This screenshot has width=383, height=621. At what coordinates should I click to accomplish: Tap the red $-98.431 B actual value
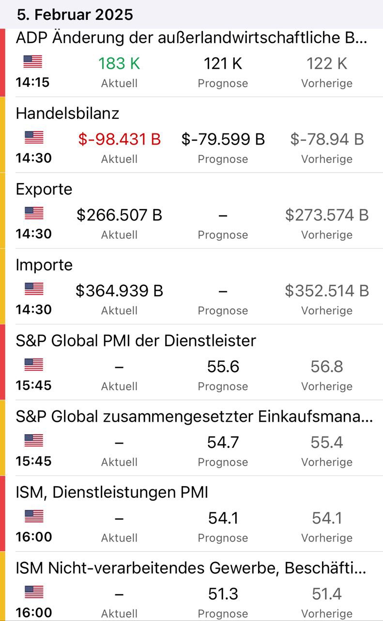tap(119, 139)
